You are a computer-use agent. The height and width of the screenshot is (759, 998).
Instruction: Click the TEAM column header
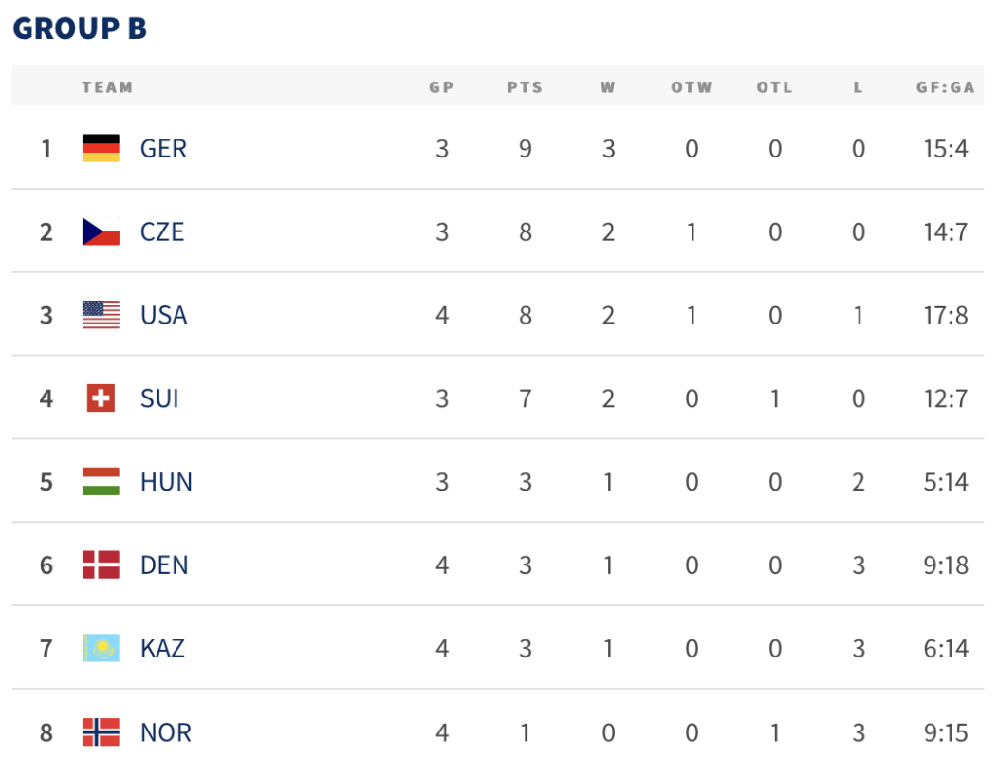107,87
